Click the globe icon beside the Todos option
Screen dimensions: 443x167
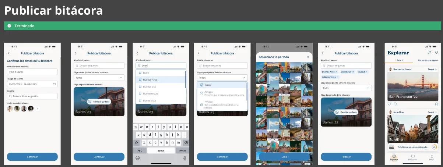point(201,85)
